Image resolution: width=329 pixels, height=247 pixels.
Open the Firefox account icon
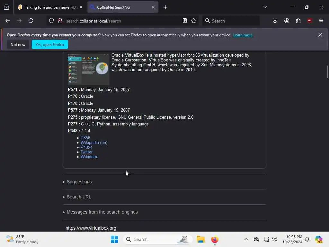click(x=287, y=21)
